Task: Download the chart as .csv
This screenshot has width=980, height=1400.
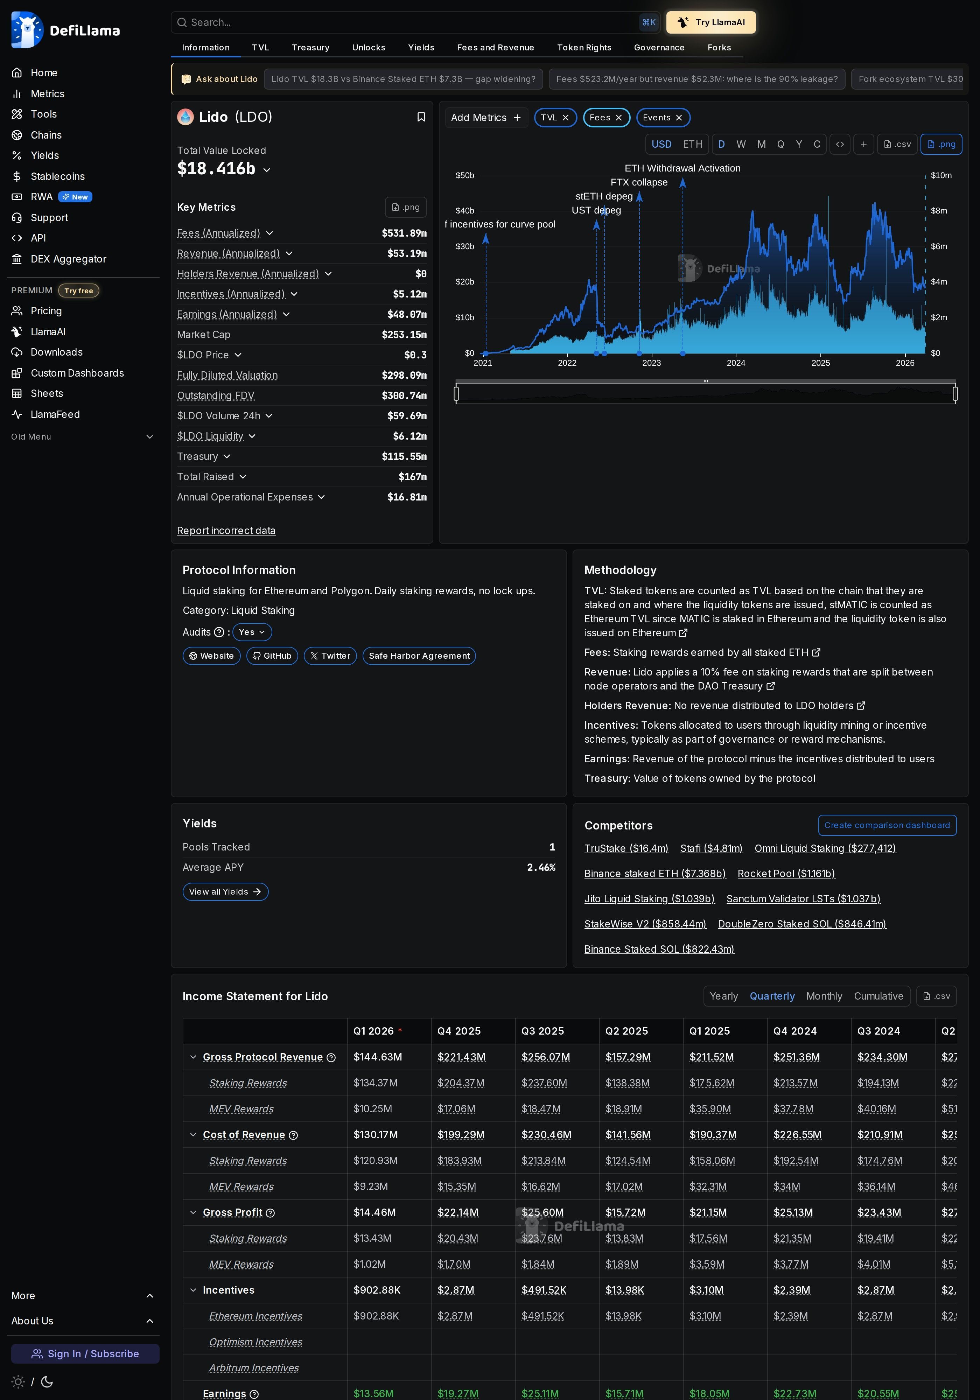Action: coord(896,144)
